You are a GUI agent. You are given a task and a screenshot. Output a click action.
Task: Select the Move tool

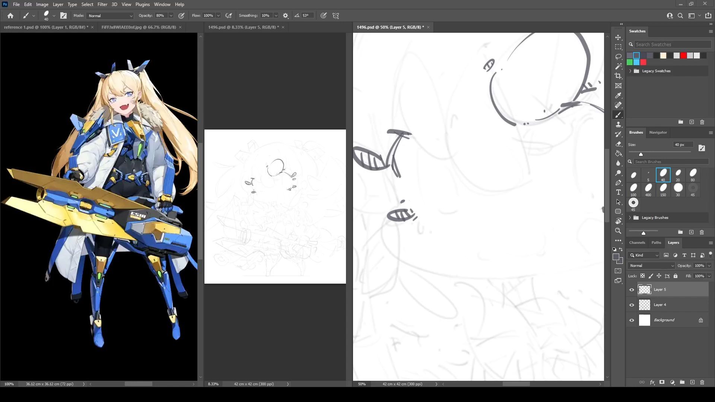[x=618, y=37]
